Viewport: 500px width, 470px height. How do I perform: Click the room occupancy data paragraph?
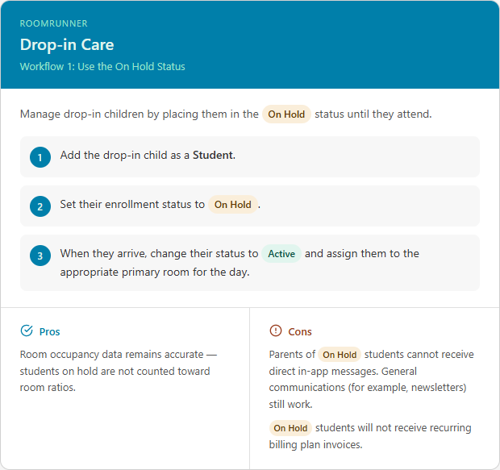[x=119, y=371]
